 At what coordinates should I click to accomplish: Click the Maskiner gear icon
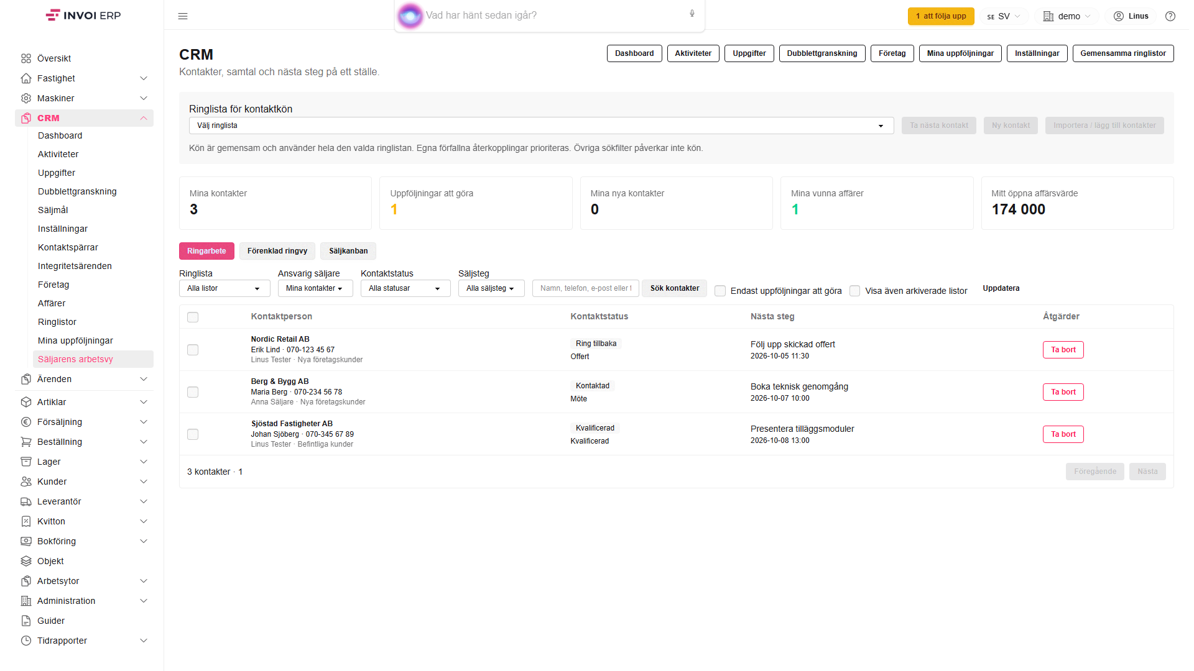(26, 98)
